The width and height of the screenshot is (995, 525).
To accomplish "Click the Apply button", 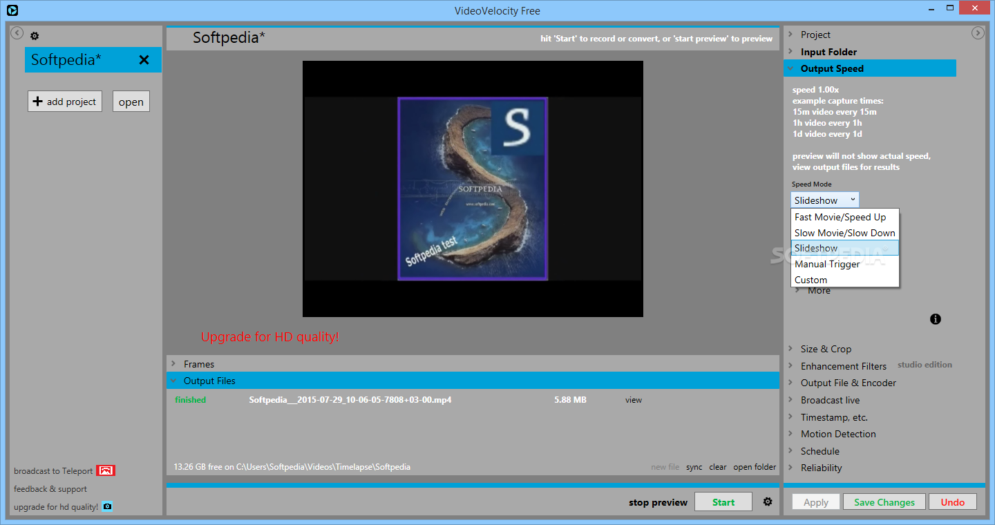I will 816,502.
